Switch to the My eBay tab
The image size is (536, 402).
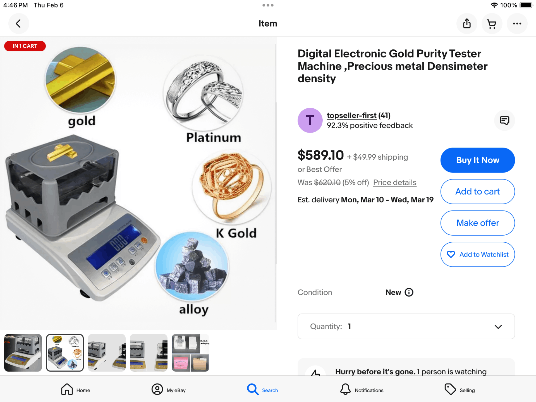(x=169, y=389)
